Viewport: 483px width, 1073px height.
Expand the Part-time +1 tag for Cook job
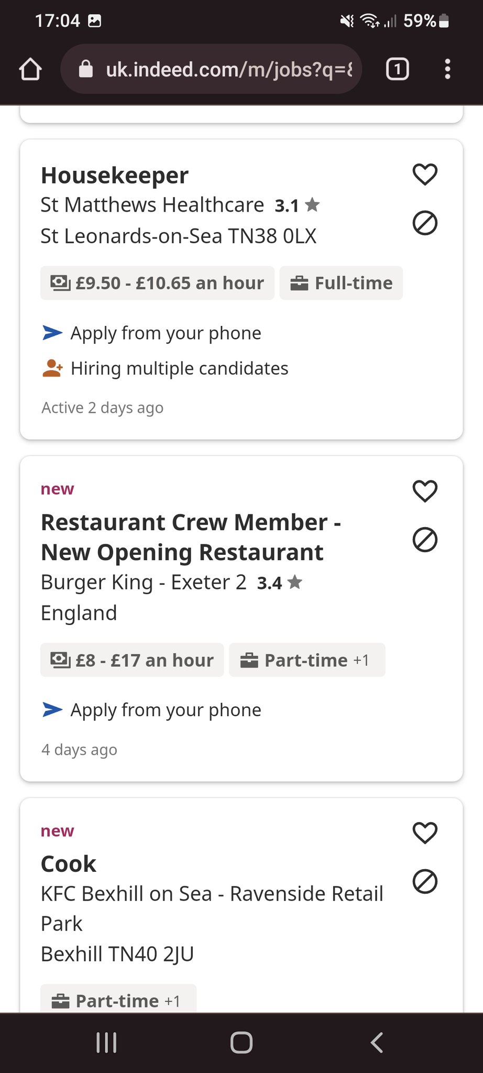coord(118,1001)
